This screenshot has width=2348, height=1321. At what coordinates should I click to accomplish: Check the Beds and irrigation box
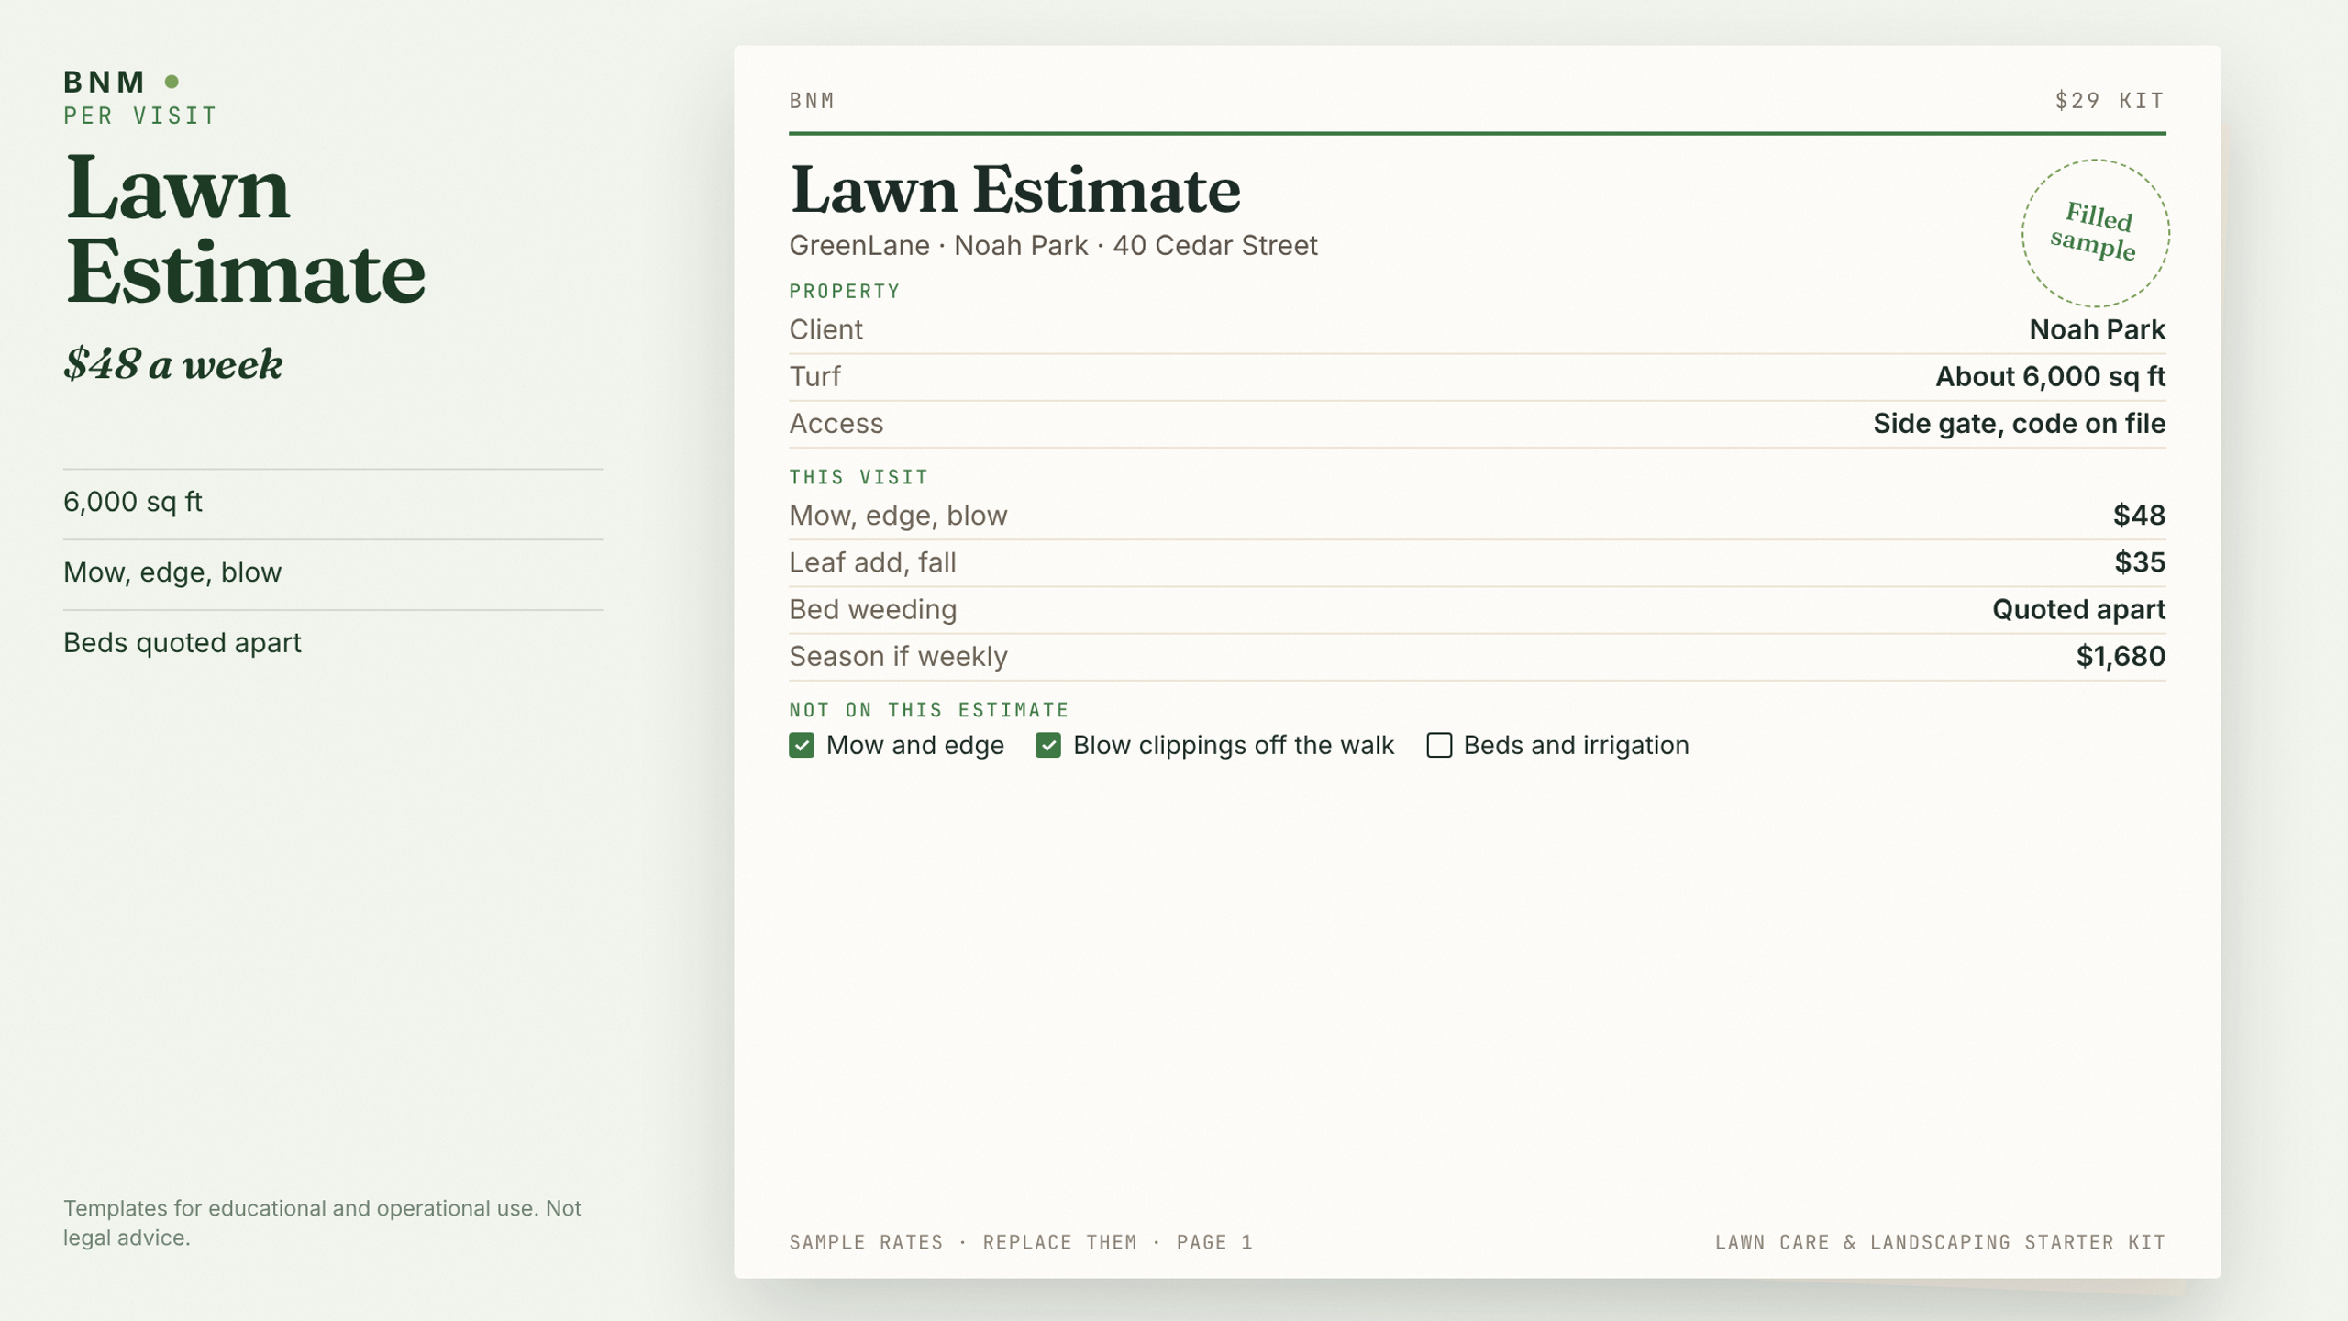point(1439,745)
